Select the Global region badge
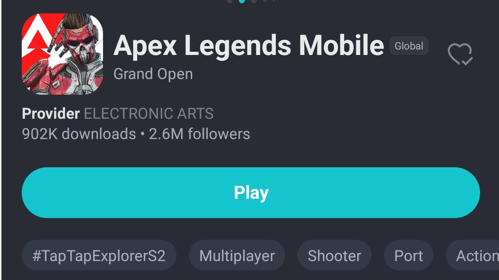The width and height of the screenshot is (499, 280). pyautogui.click(x=409, y=46)
